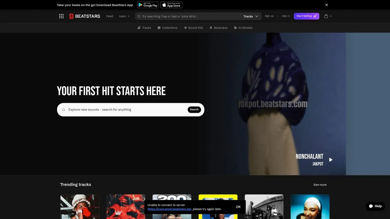Viewport: 390px width, 219px height.
Task: Click Sign in
Action: coord(285,16)
